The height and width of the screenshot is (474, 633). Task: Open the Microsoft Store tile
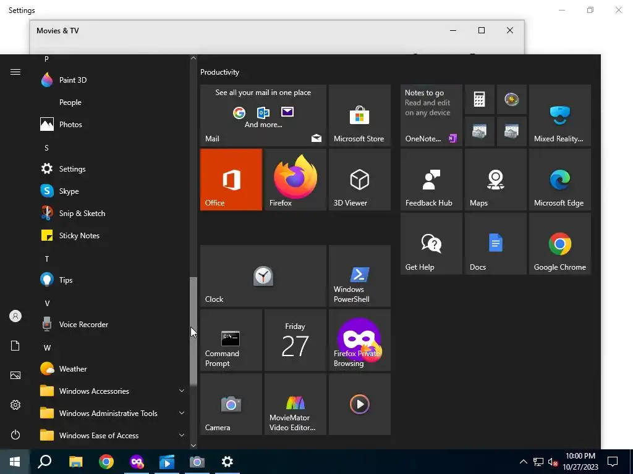click(x=359, y=115)
